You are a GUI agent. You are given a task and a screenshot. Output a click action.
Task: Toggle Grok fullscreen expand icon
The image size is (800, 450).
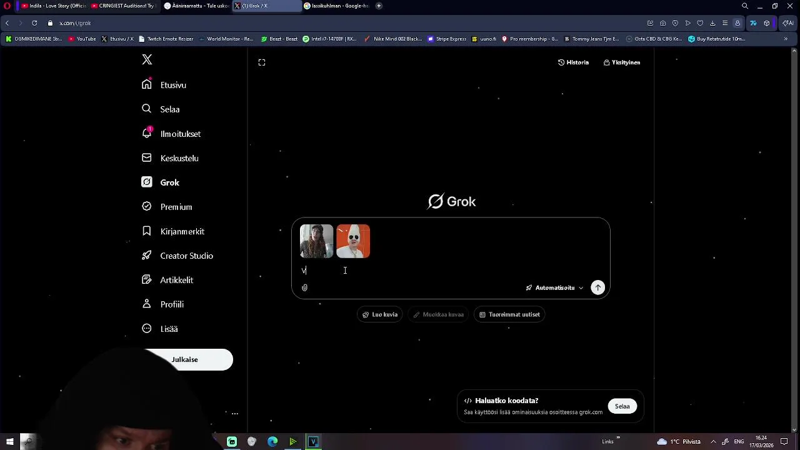click(262, 62)
